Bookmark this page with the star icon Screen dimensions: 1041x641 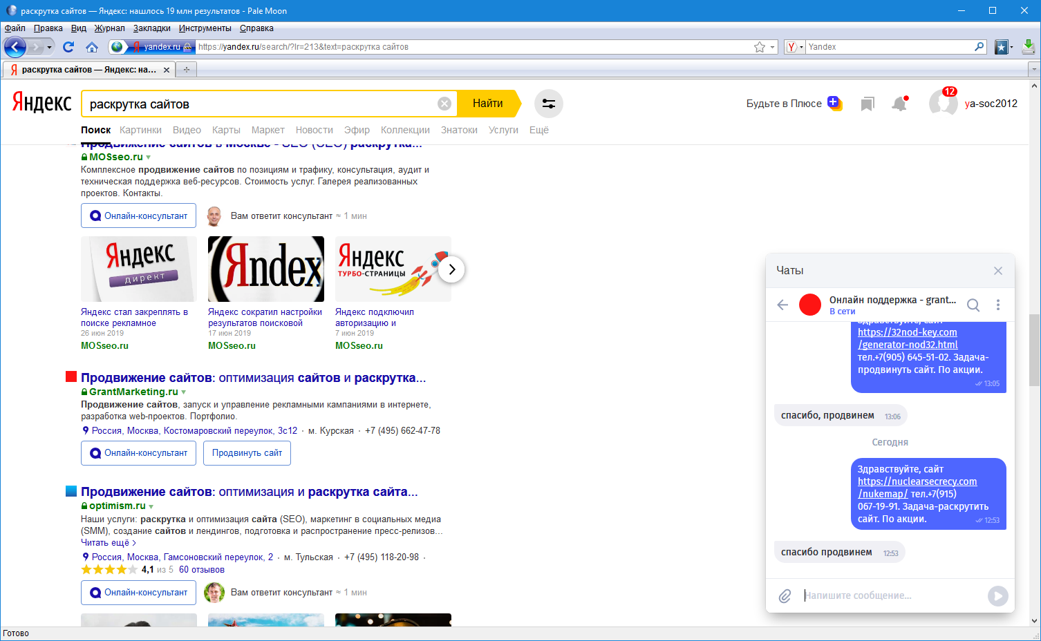click(760, 47)
